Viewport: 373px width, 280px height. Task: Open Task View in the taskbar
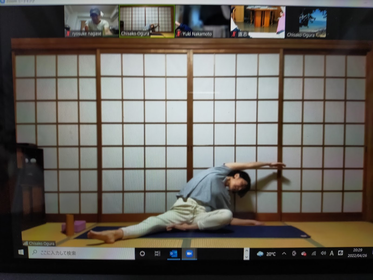pos(157,253)
